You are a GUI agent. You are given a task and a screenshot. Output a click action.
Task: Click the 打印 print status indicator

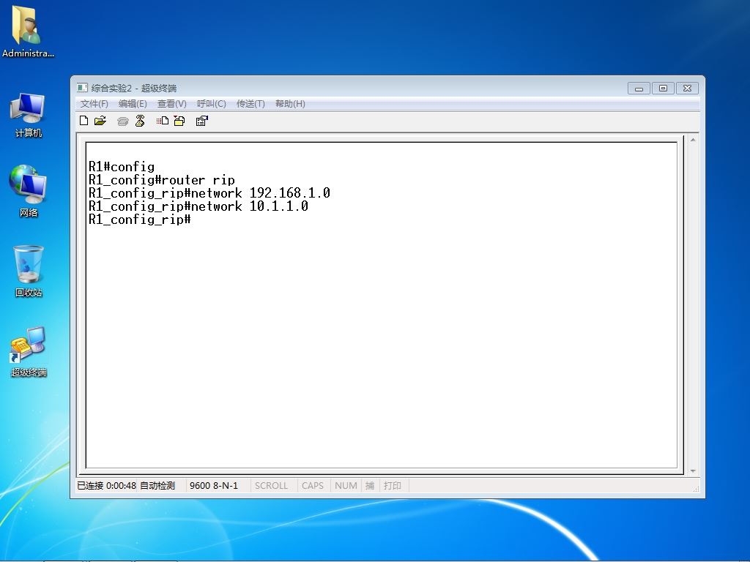click(393, 486)
